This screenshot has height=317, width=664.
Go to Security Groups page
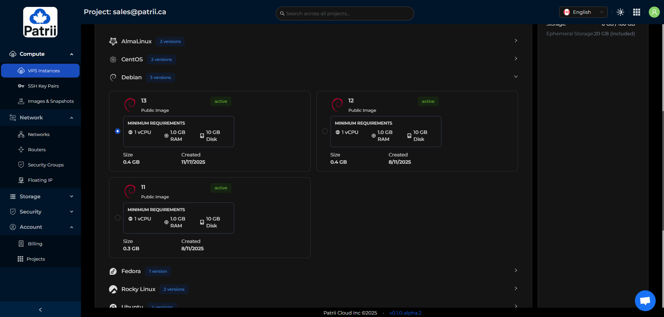[x=46, y=165]
